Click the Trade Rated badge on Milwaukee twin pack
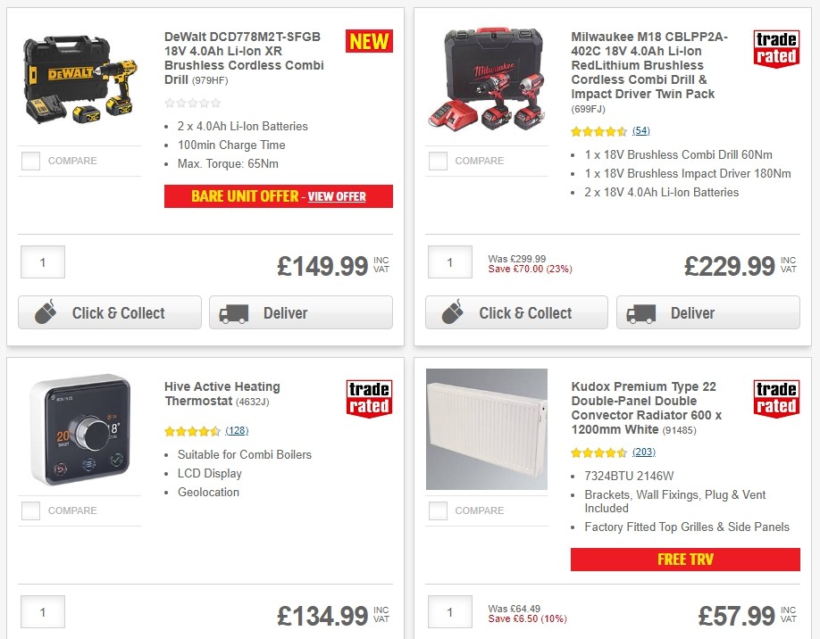The width and height of the screenshot is (820, 639). [x=776, y=49]
